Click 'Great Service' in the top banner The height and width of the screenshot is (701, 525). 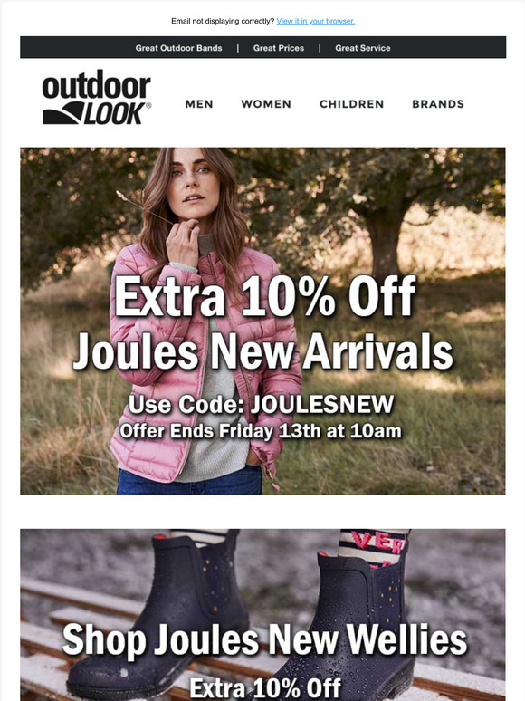pos(363,48)
